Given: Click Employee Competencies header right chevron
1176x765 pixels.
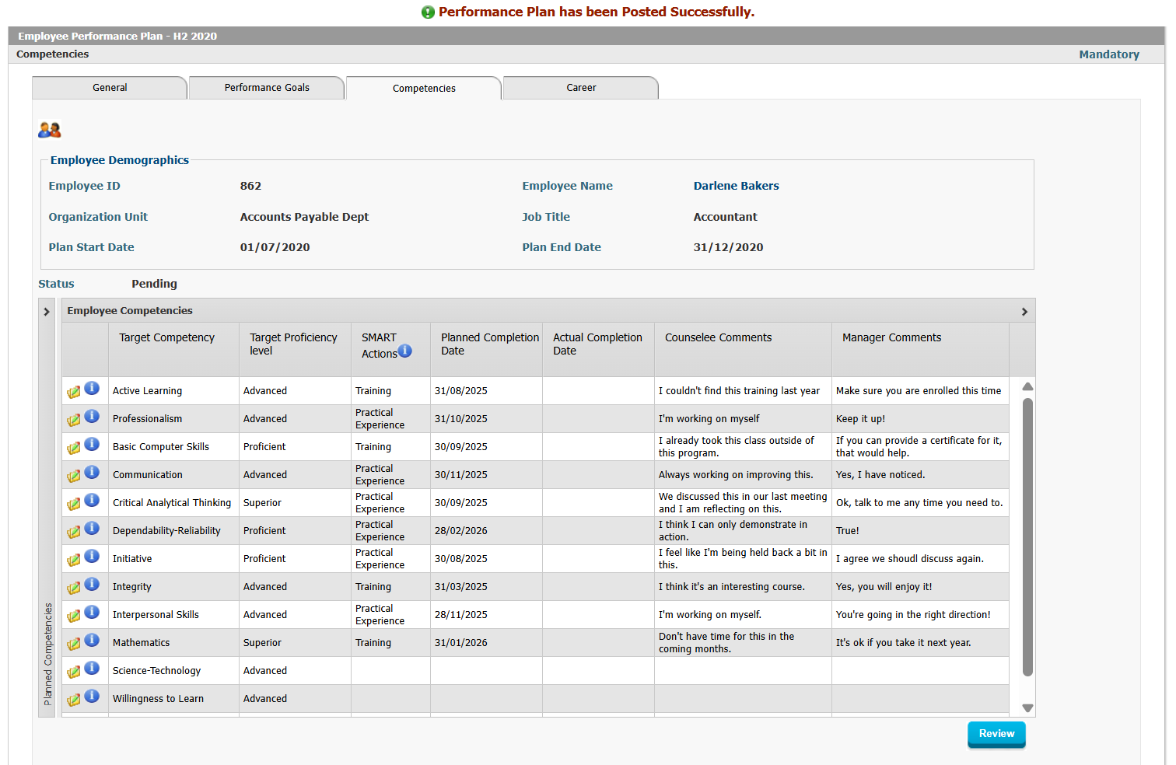Looking at the screenshot, I should point(1024,312).
